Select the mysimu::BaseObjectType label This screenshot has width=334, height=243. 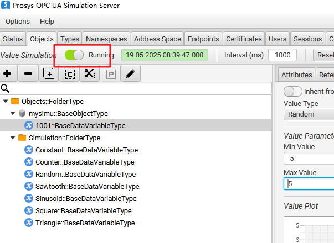coord(68,114)
